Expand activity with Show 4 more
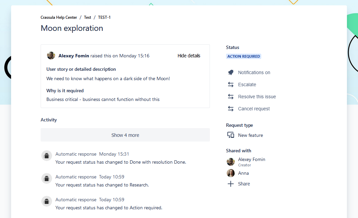The width and height of the screenshot is (358, 218). click(125, 135)
